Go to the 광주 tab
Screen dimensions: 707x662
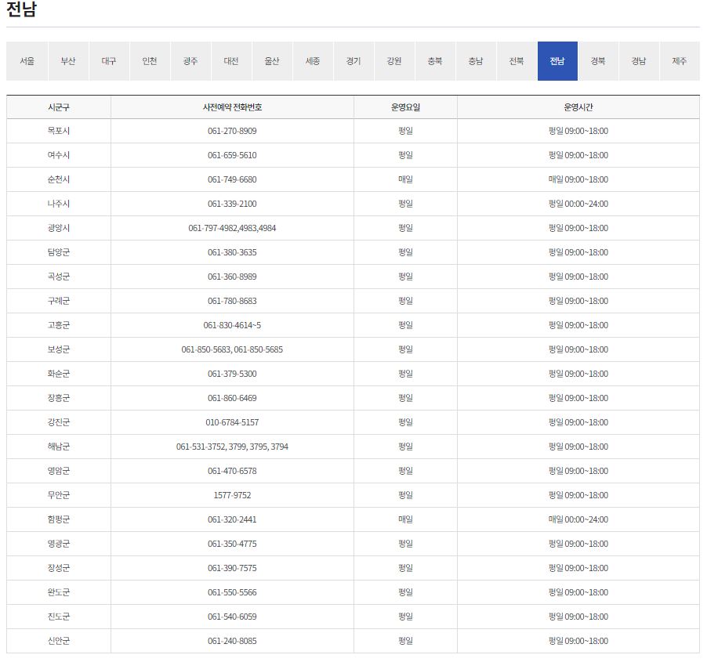pos(190,61)
